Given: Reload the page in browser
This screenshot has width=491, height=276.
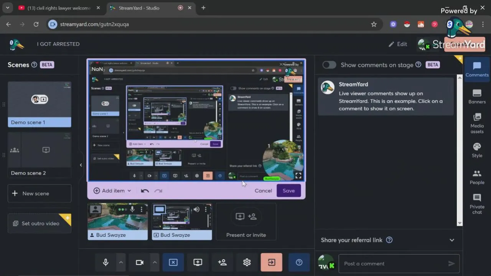Looking at the screenshot, I should (36, 24).
